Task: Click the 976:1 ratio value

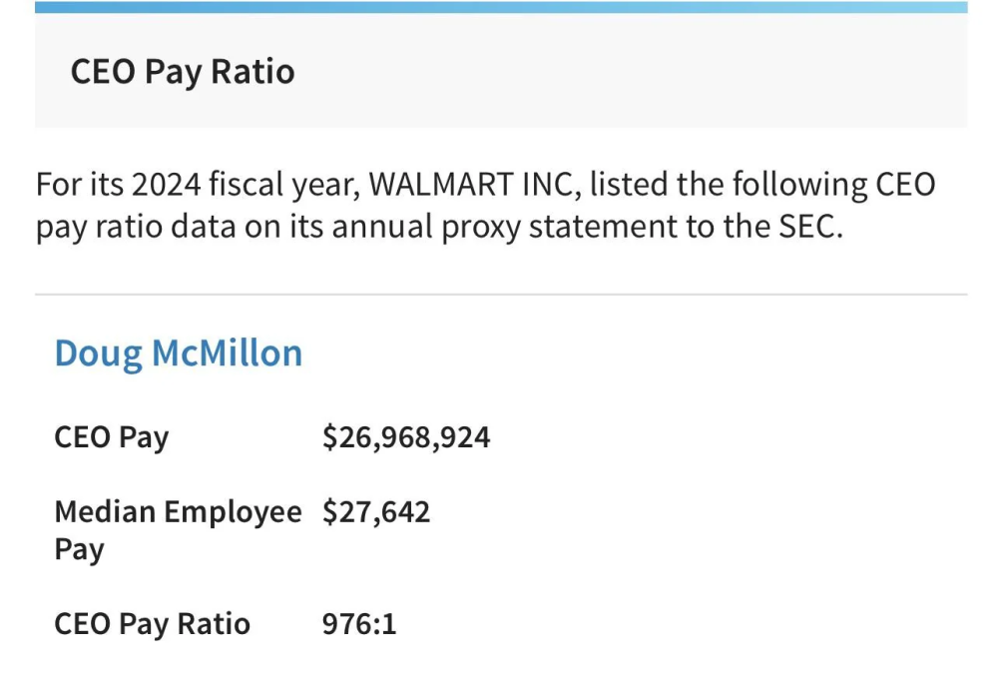Action: click(x=359, y=624)
